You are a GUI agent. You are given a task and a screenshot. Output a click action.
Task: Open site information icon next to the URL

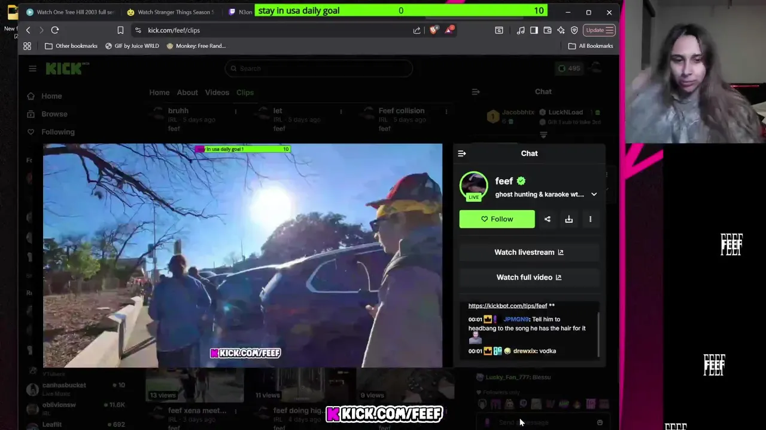138,30
